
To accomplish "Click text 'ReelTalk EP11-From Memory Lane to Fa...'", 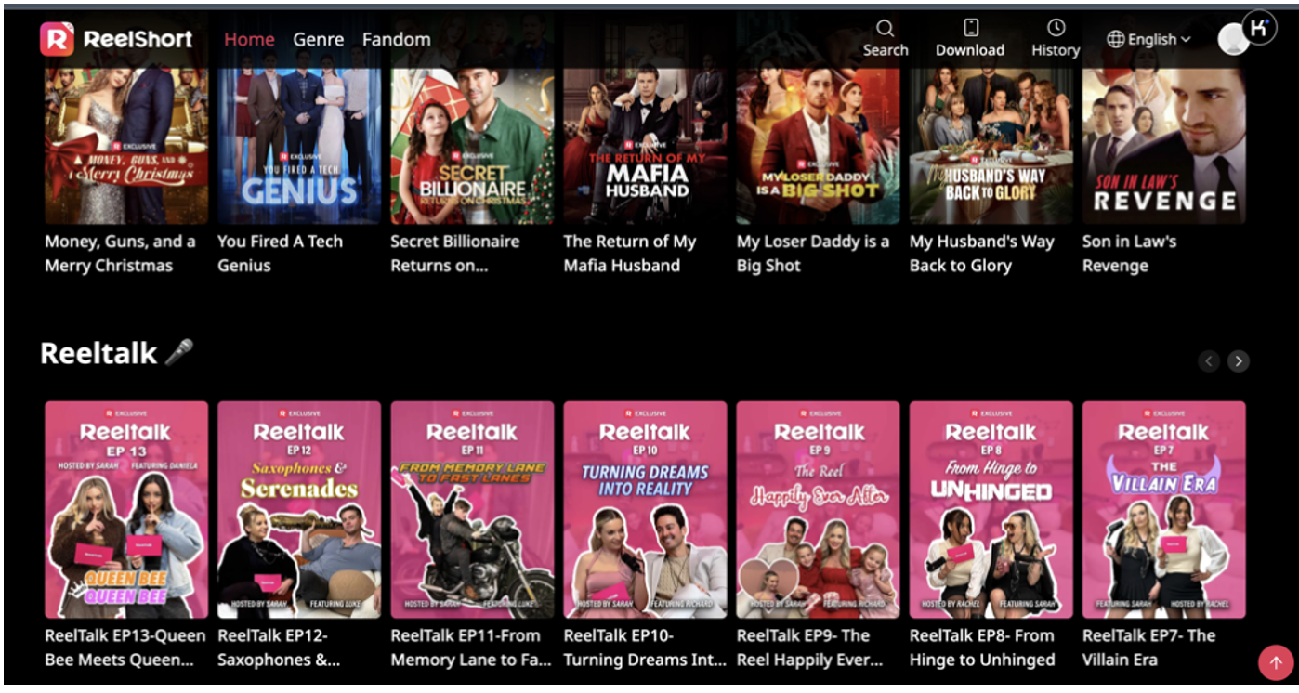I will (x=471, y=648).
